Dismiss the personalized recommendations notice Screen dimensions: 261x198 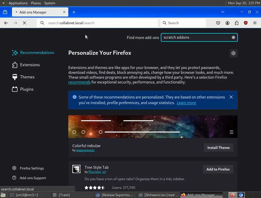pos(231,97)
